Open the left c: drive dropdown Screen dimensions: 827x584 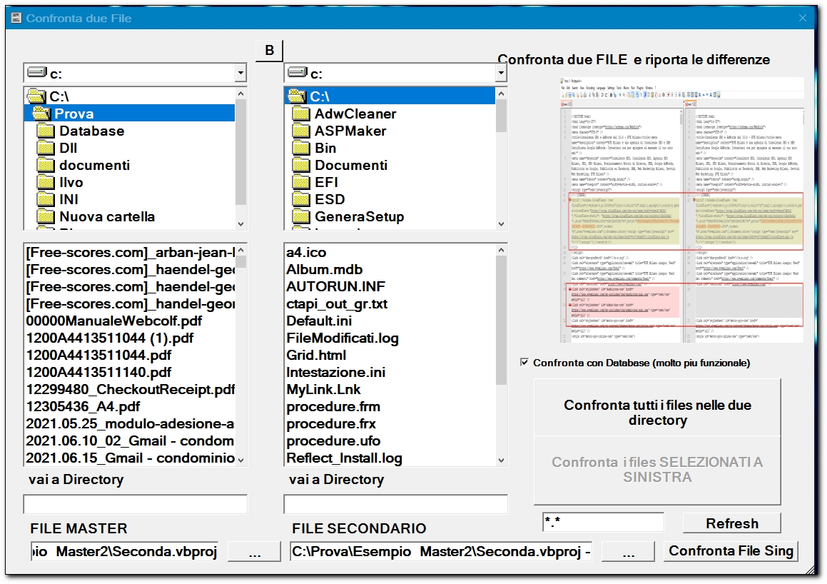pyautogui.click(x=240, y=73)
